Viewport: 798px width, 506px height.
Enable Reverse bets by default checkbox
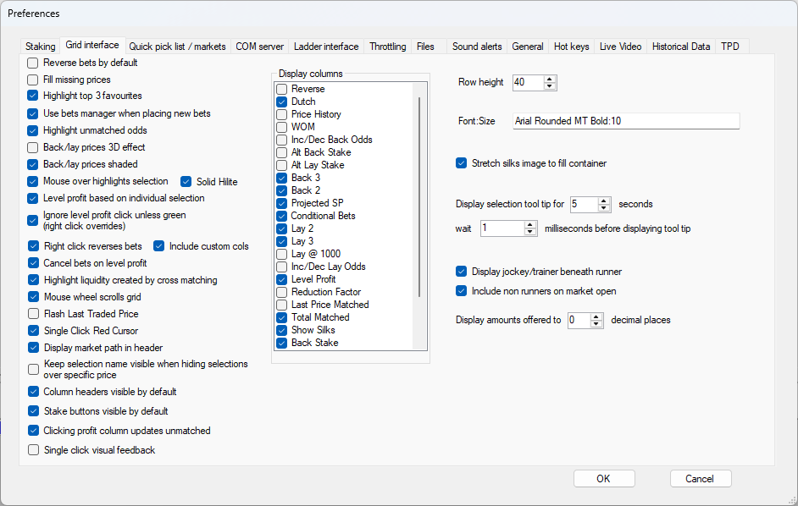pos(32,63)
